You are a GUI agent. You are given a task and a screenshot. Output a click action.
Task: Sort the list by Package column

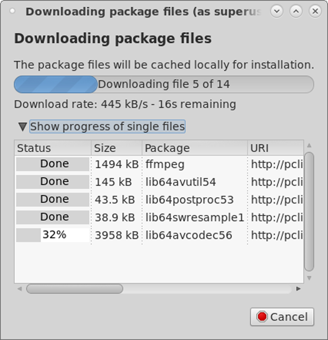pos(195,148)
